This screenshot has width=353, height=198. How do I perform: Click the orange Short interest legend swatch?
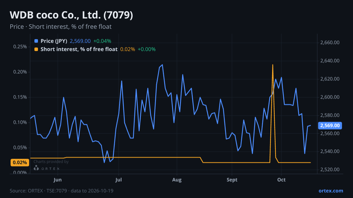coord(36,49)
